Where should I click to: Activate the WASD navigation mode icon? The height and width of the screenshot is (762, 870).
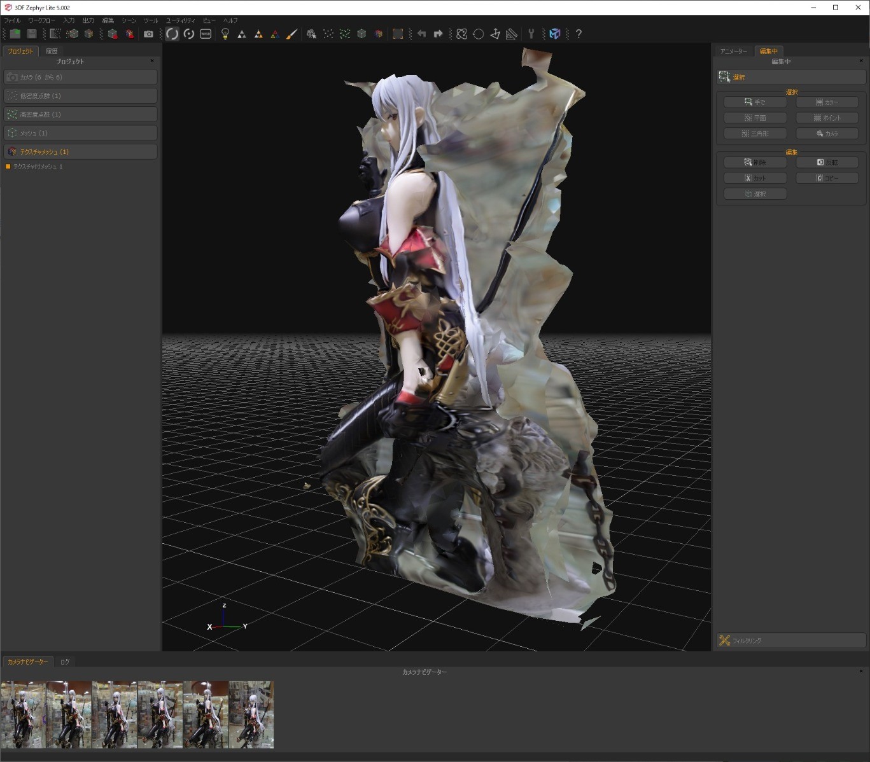click(206, 34)
